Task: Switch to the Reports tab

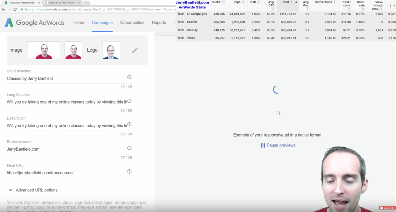Action: click(x=159, y=23)
